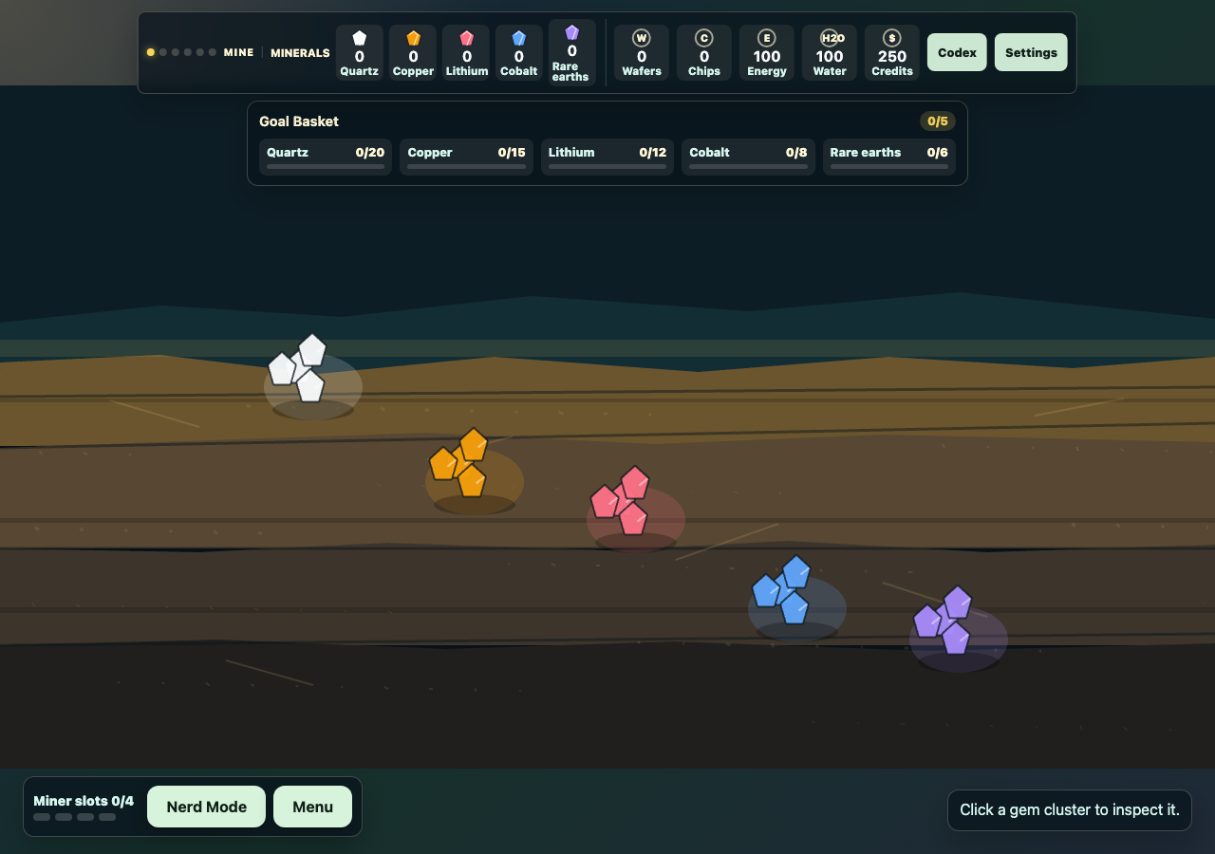Click the Credits dollar icon
The image size is (1215, 854).
point(891,38)
